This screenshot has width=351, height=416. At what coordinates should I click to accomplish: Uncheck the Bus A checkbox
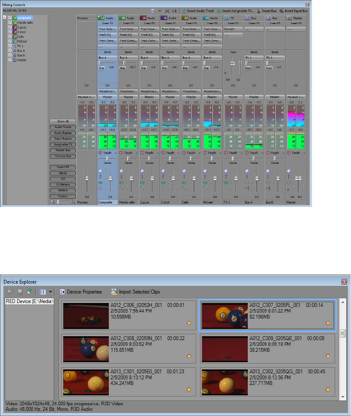10,50
